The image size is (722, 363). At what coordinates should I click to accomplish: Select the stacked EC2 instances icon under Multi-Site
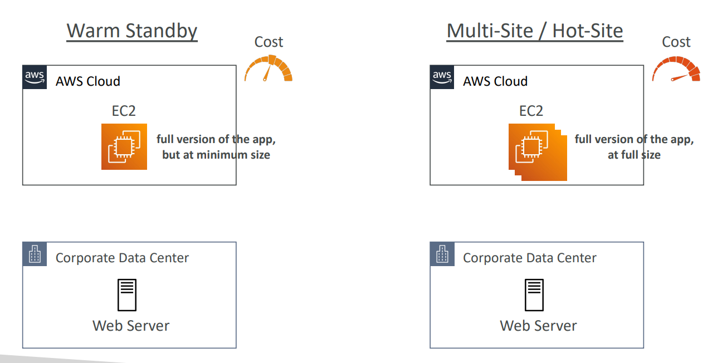(x=536, y=152)
